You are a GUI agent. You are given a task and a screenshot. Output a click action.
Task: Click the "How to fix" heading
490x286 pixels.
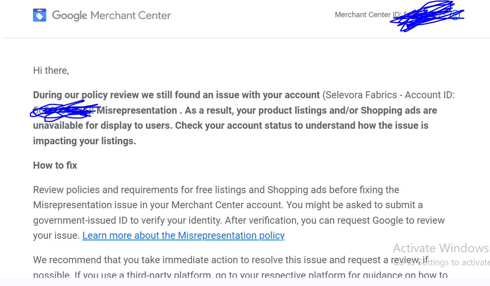[x=55, y=165]
